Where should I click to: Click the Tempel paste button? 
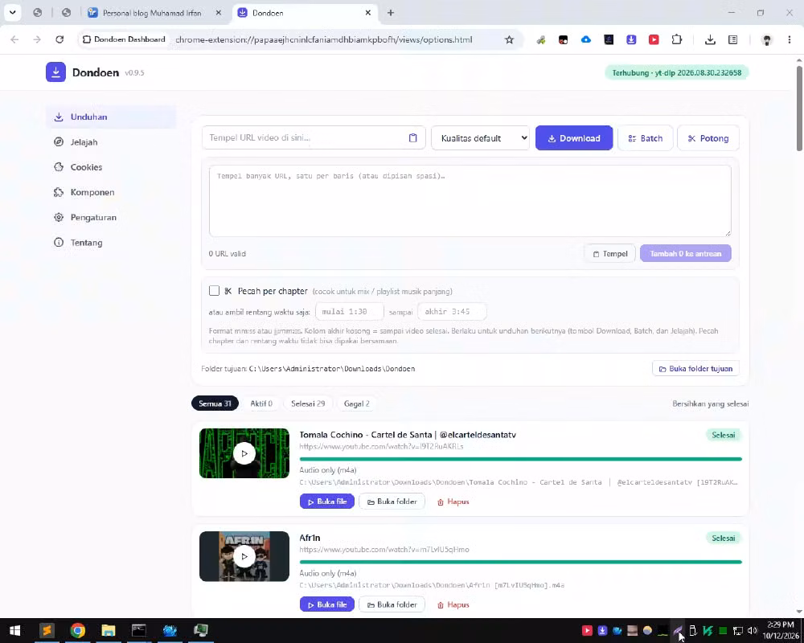tap(610, 253)
